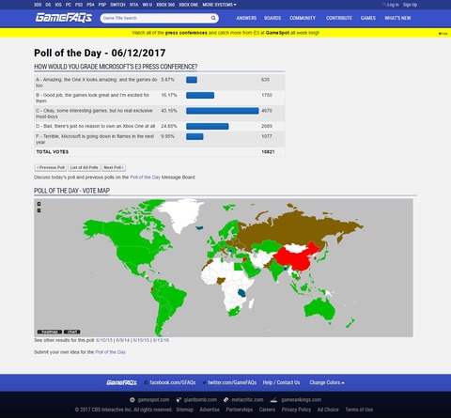The height and width of the screenshot is (418, 451).
Task: View poll results from 6/9/14
Action: pos(123,340)
